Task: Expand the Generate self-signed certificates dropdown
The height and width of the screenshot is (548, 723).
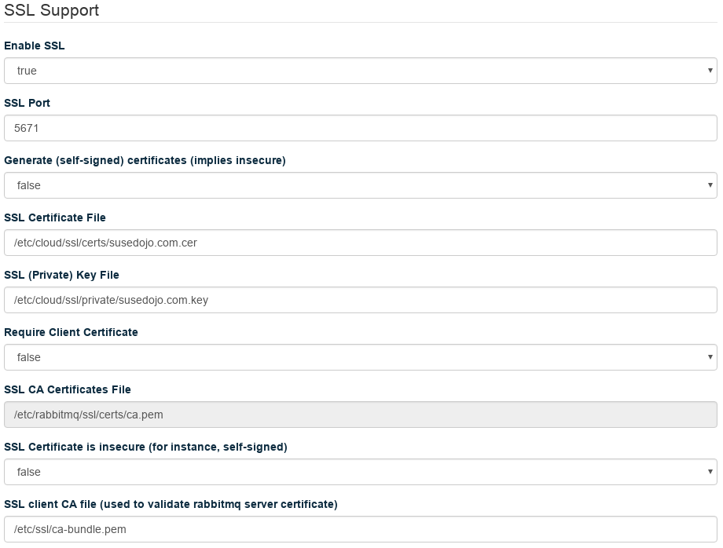Action: [x=360, y=185]
